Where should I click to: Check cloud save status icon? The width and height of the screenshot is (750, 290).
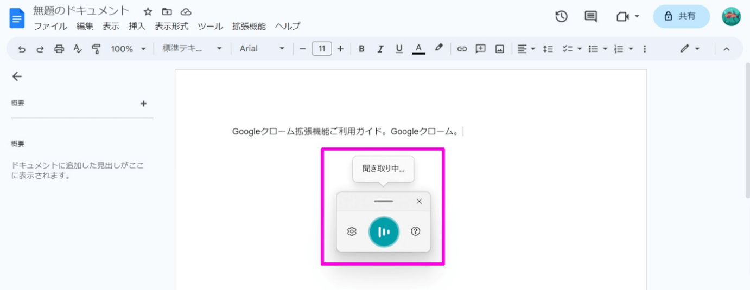(186, 12)
